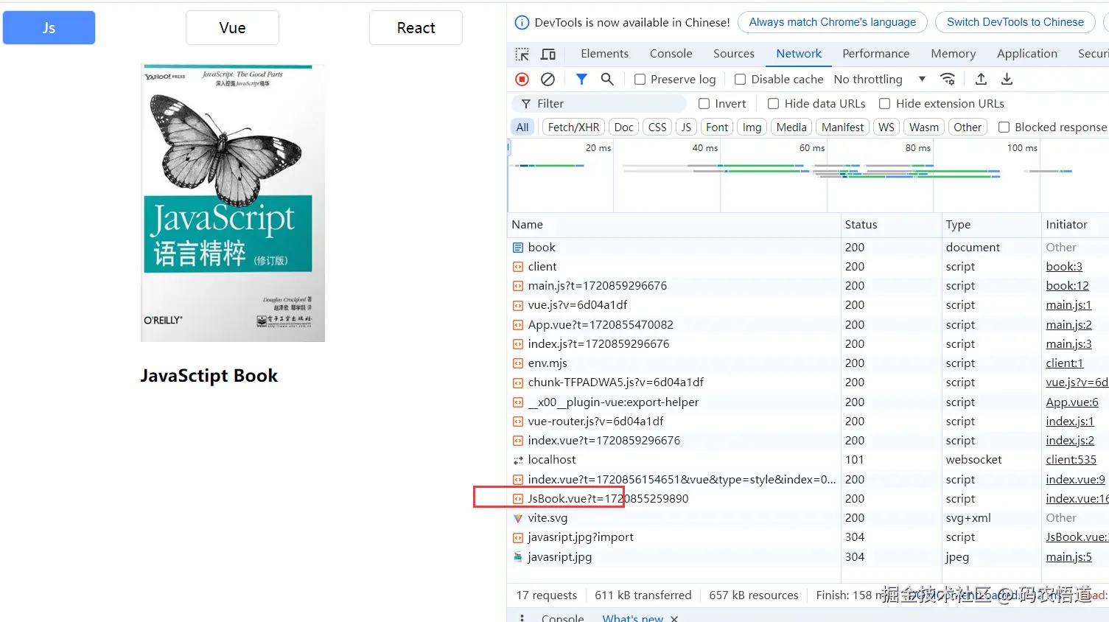This screenshot has width=1109, height=622.
Task: Open the Memory tab
Action: point(954,54)
